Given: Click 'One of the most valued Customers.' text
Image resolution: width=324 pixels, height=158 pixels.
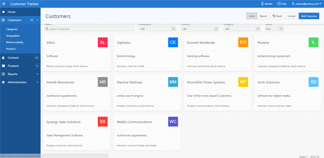Looking at the screenshot, I should (209, 96).
